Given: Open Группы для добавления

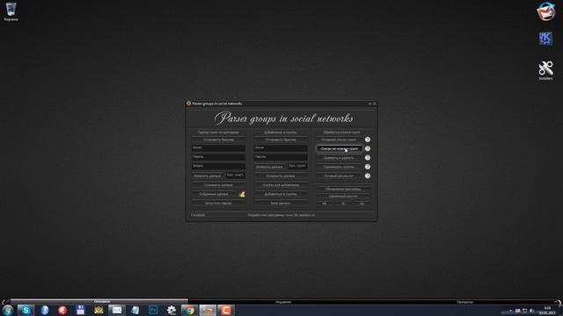Looking at the screenshot, I should (x=281, y=185).
